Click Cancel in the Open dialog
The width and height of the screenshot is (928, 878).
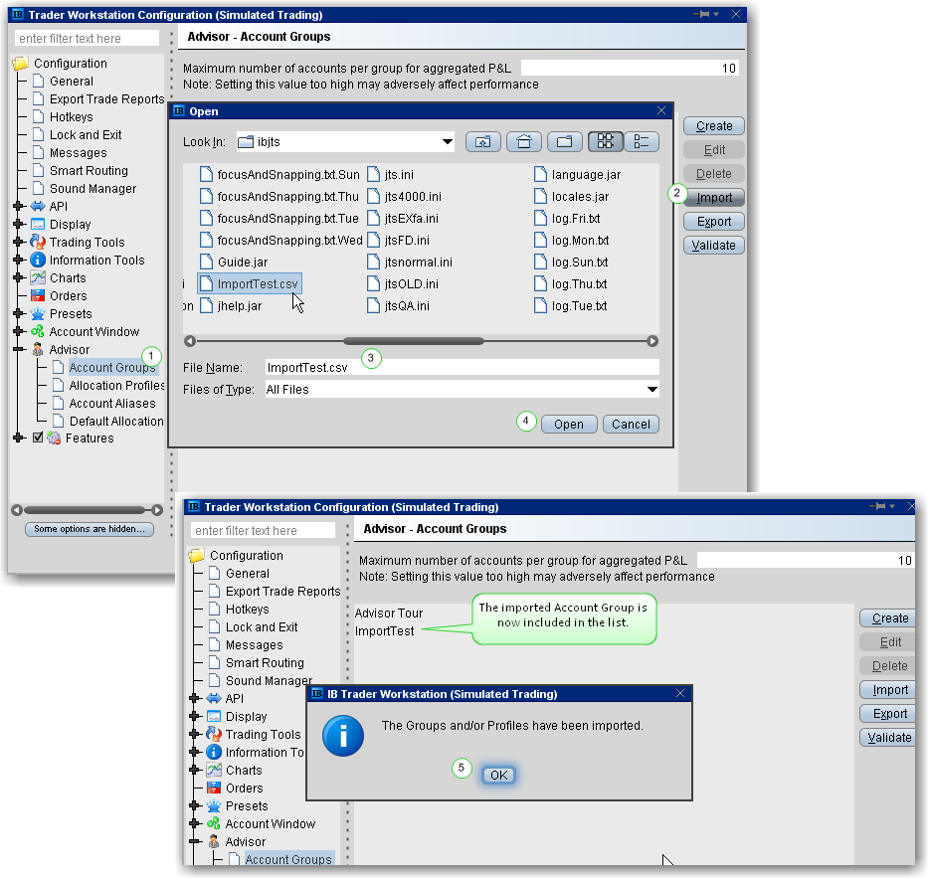631,425
